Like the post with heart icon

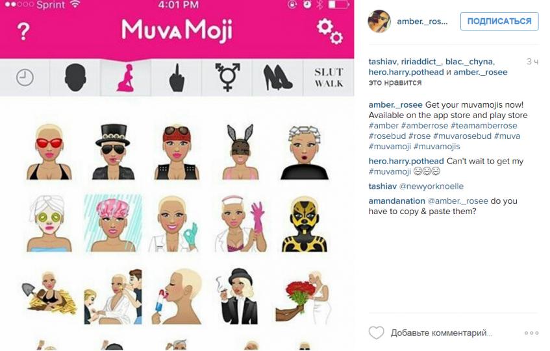[377, 332]
